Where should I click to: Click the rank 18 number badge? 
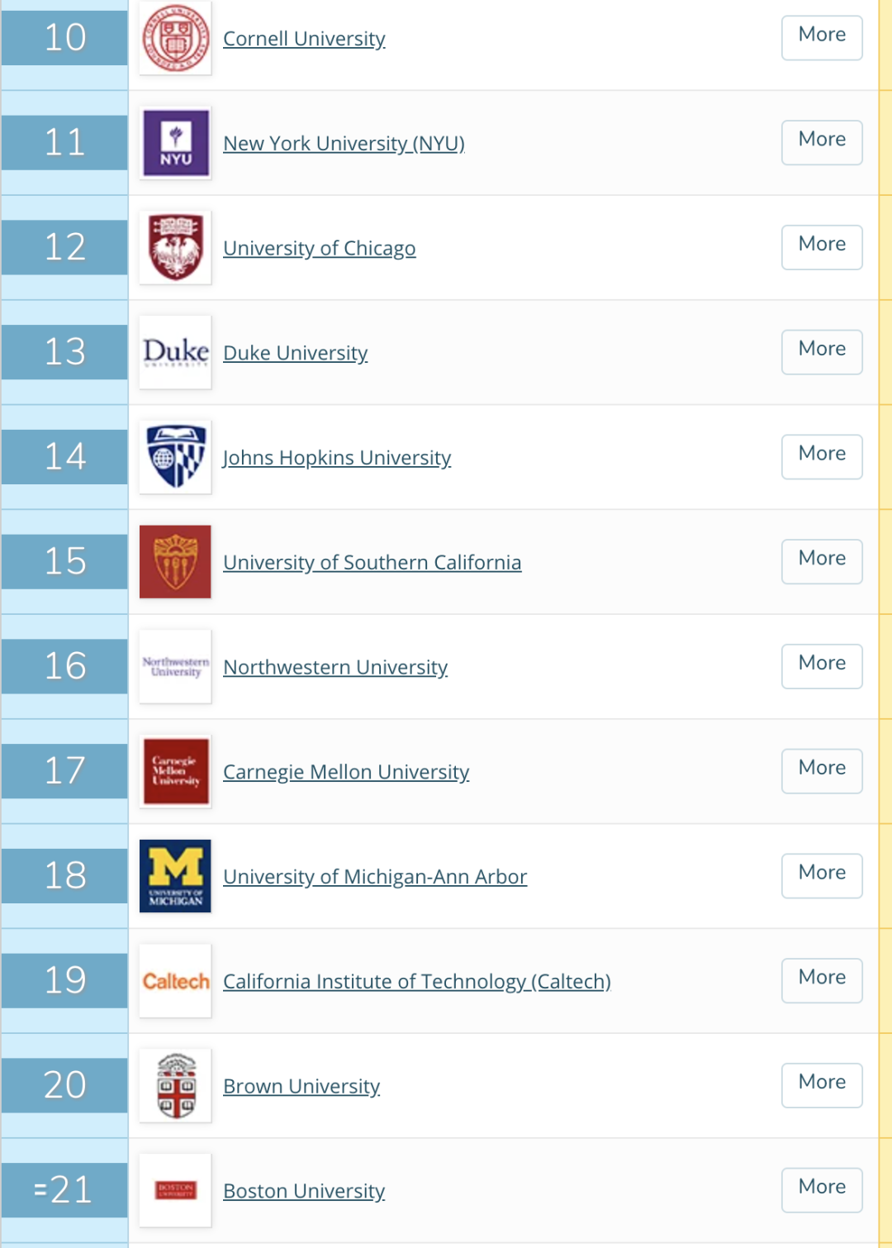[x=64, y=876]
